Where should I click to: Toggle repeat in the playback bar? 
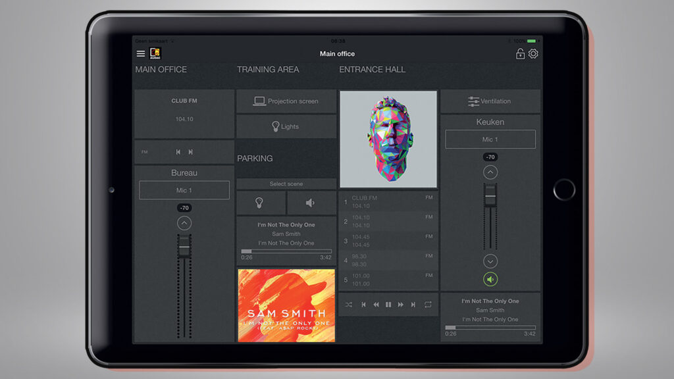click(x=428, y=305)
